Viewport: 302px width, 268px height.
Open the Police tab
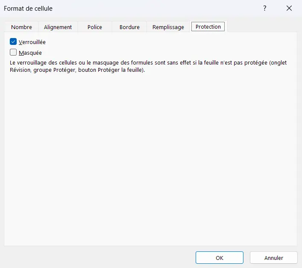[x=94, y=27]
